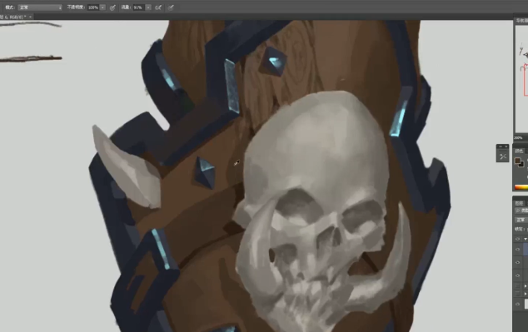Viewport: 528px width, 332px height.
Task: Select the Layers panel tab
Action: click(x=519, y=203)
